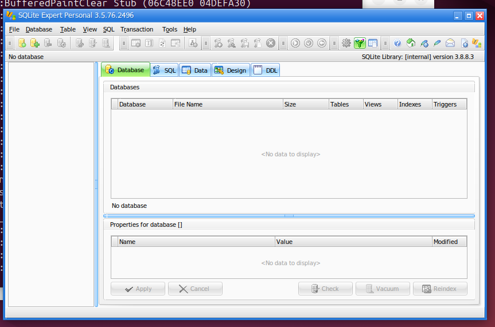Click the Database column header in Databases grid

click(x=145, y=104)
